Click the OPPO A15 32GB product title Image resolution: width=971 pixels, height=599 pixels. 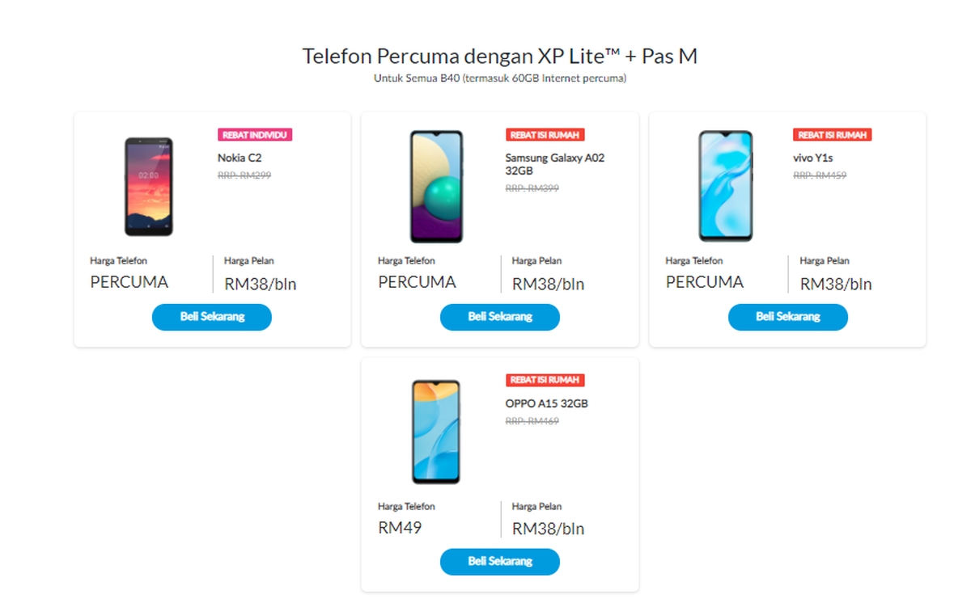point(547,403)
